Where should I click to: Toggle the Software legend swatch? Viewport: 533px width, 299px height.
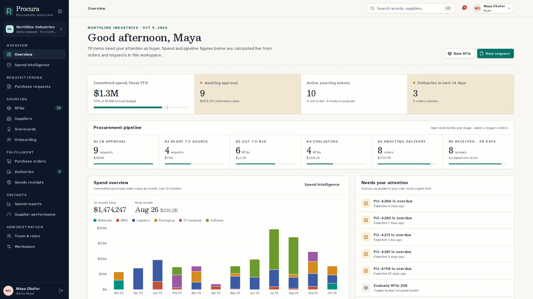pyautogui.click(x=207, y=220)
